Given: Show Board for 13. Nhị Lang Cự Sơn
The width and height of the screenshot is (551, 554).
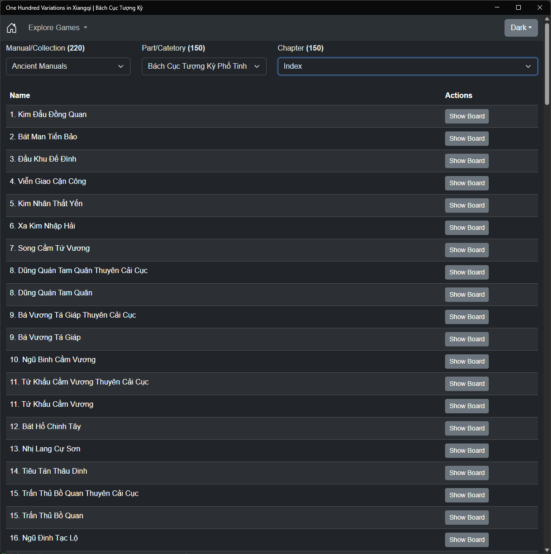Looking at the screenshot, I should (x=466, y=450).
